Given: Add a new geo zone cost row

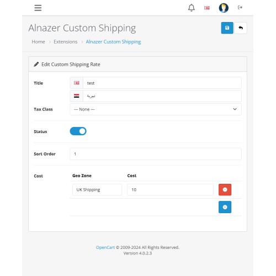Looking at the screenshot, I should (x=225, y=207).
